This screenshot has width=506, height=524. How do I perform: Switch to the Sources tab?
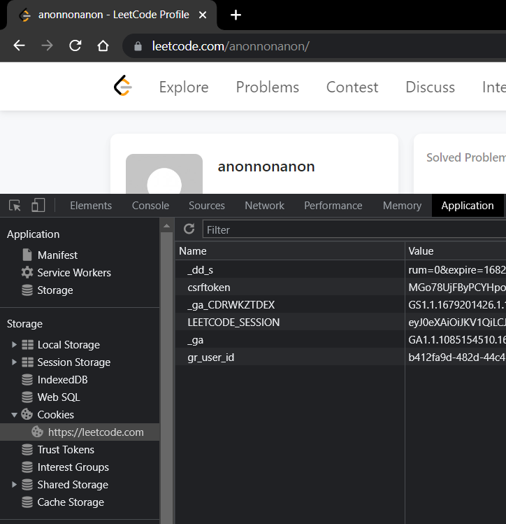[x=207, y=206]
